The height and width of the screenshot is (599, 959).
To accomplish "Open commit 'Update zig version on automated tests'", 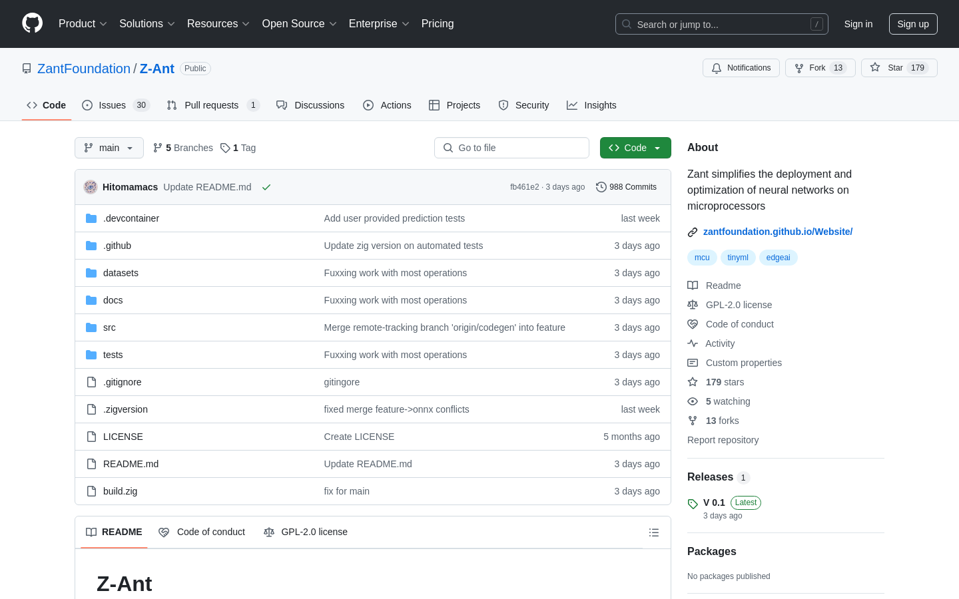I will [x=403, y=246].
